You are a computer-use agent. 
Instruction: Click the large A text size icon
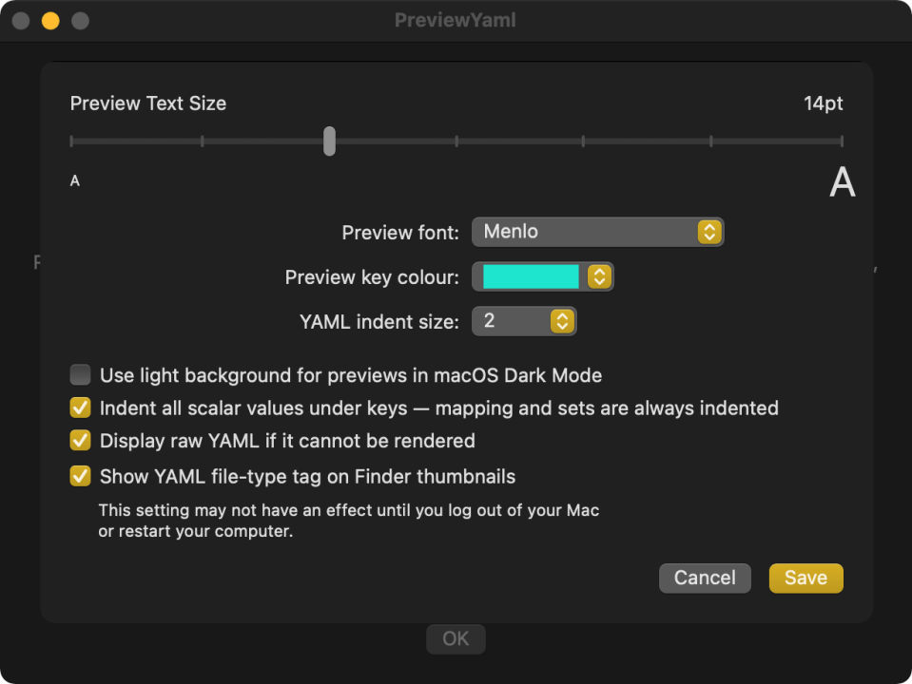[x=842, y=182]
